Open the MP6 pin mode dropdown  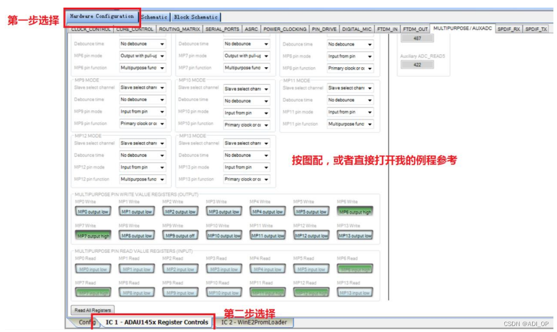tap(142, 56)
